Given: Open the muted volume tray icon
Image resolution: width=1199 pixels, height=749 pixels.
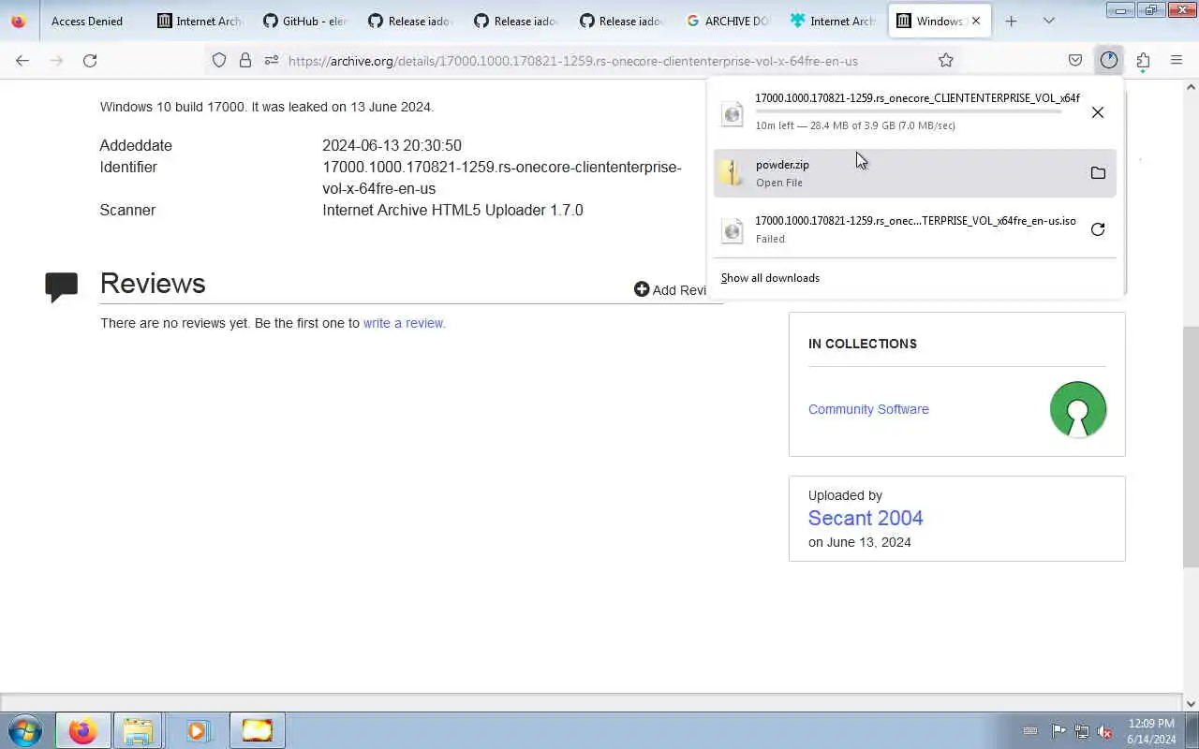Looking at the screenshot, I should click(1104, 731).
